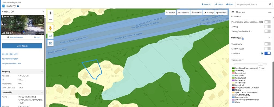Activate the Street View pegman icon
This screenshot has width=274, height=107.
click(50, 28)
